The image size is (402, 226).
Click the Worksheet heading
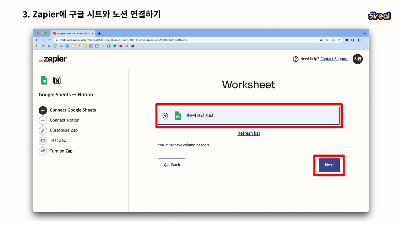click(x=249, y=85)
